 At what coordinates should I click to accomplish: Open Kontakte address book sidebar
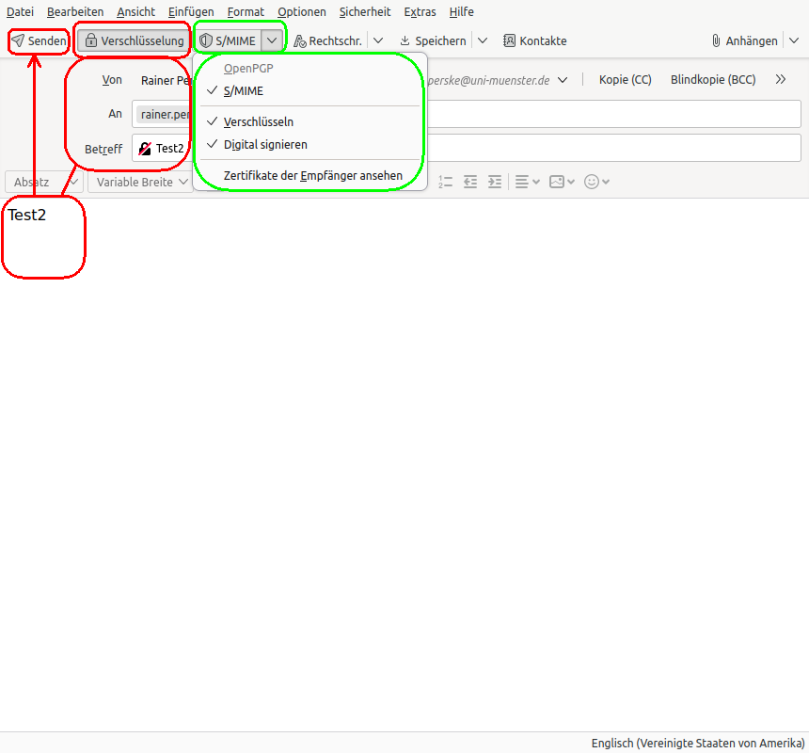[535, 40]
